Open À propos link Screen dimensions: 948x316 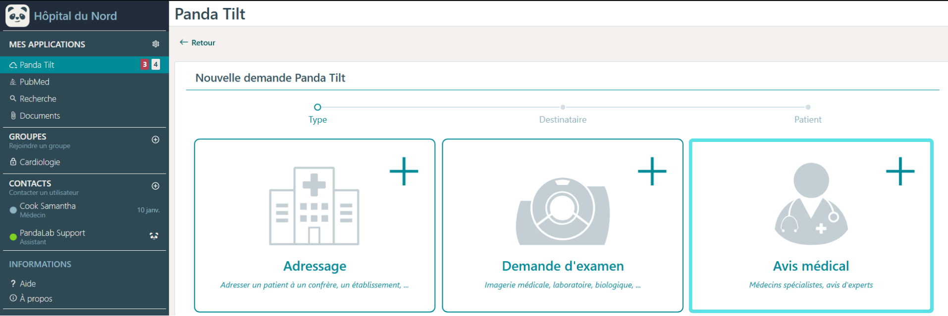click(36, 298)
